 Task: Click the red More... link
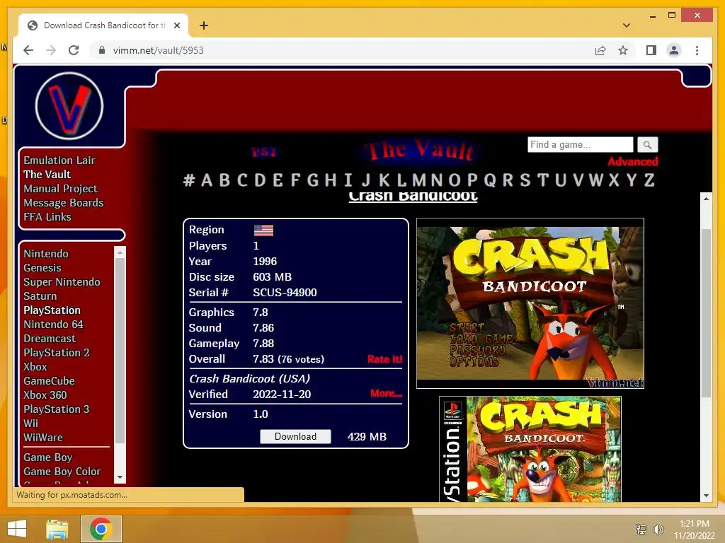click(x=386, y=393)
